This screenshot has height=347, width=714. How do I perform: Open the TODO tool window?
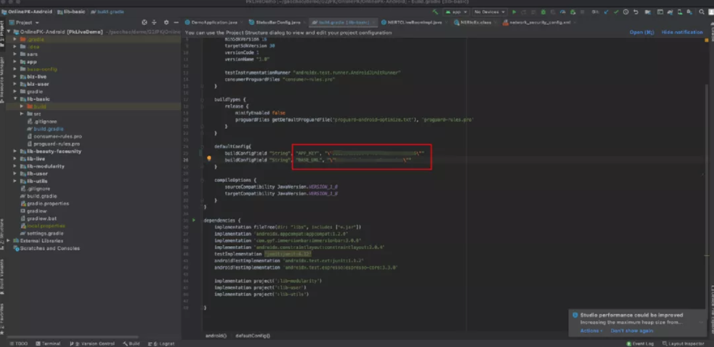coord(18,344)
